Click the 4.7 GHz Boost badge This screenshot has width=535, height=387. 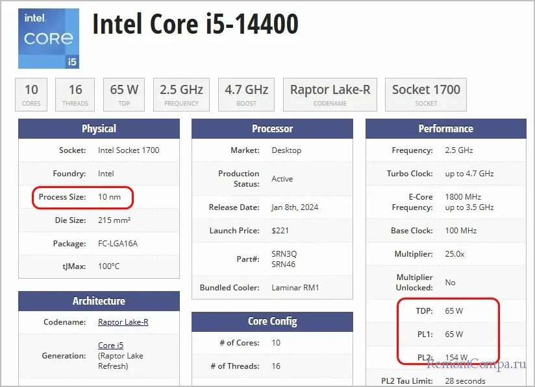247,94
